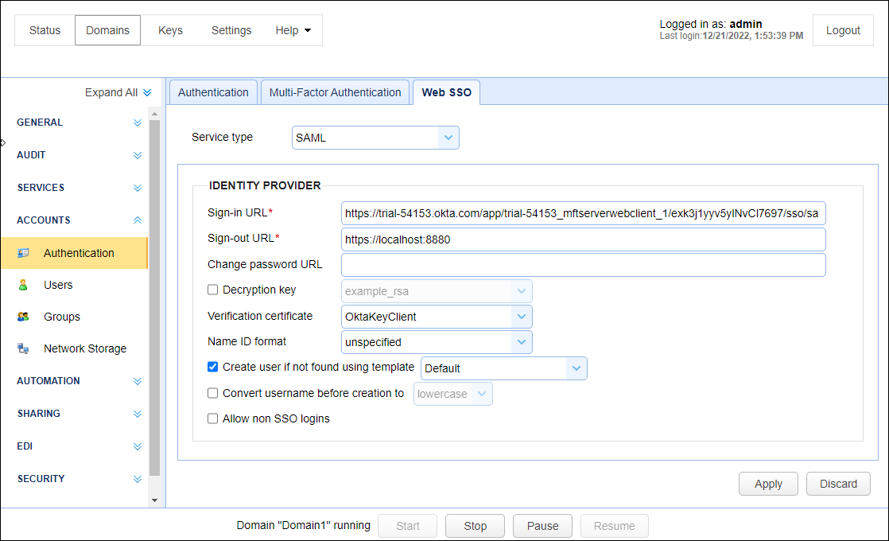Enable the Decryption key checkbox

click(x=213, y=290)
